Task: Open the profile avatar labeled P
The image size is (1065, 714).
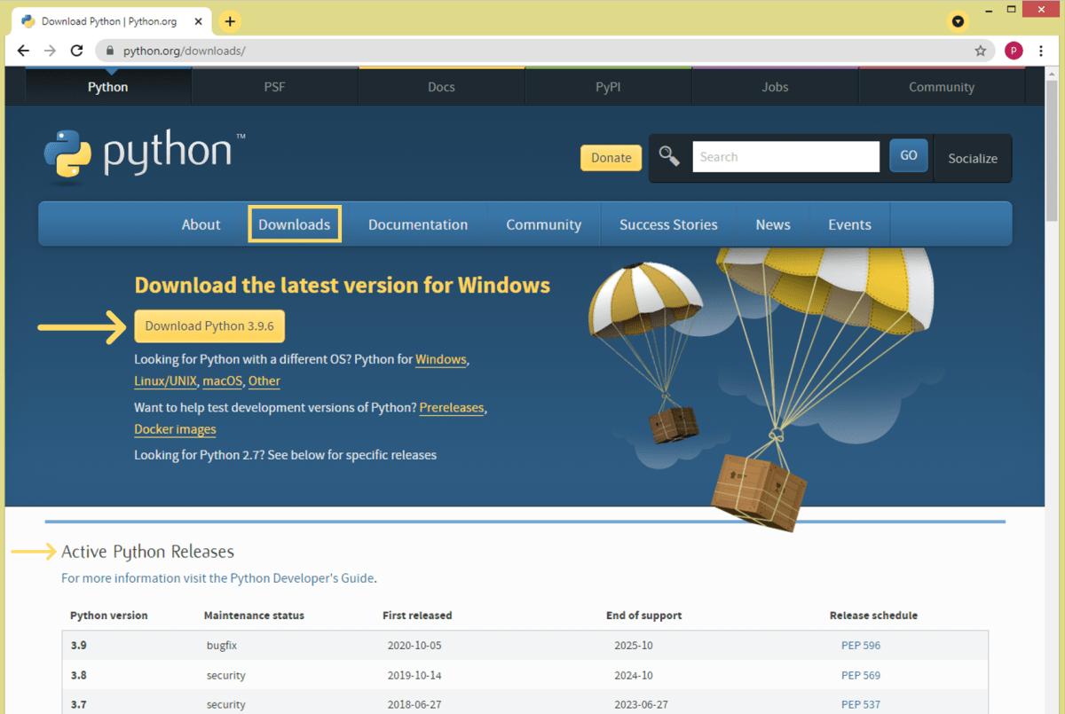Action: 1014,51
